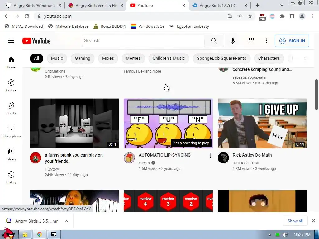Select the Music filter chip
This screenshot has height=239, width=319.
57,58
